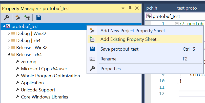This screenshot has width=205, height=103.
Task: Click Add Existing Property Sheet toolbar icon
Action: click(27, 17)
